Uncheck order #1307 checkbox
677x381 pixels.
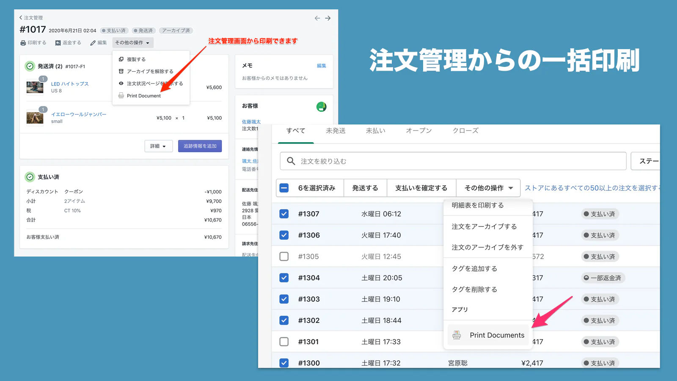coord(284,214)
